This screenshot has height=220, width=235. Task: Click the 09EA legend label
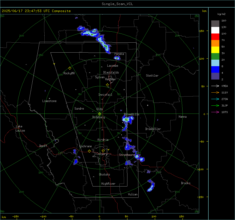pos(225,86)
